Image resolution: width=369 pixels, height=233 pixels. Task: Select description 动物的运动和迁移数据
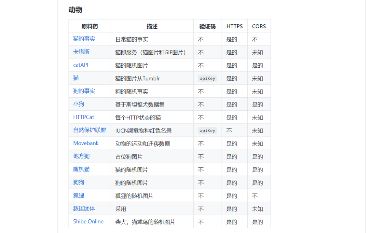tap(142, 144)
